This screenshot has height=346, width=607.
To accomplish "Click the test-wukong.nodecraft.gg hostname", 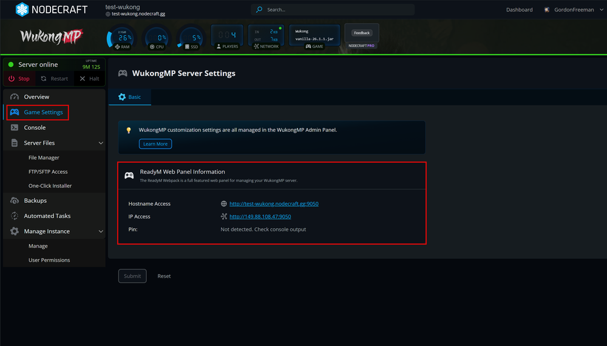I will click(138, 14).
